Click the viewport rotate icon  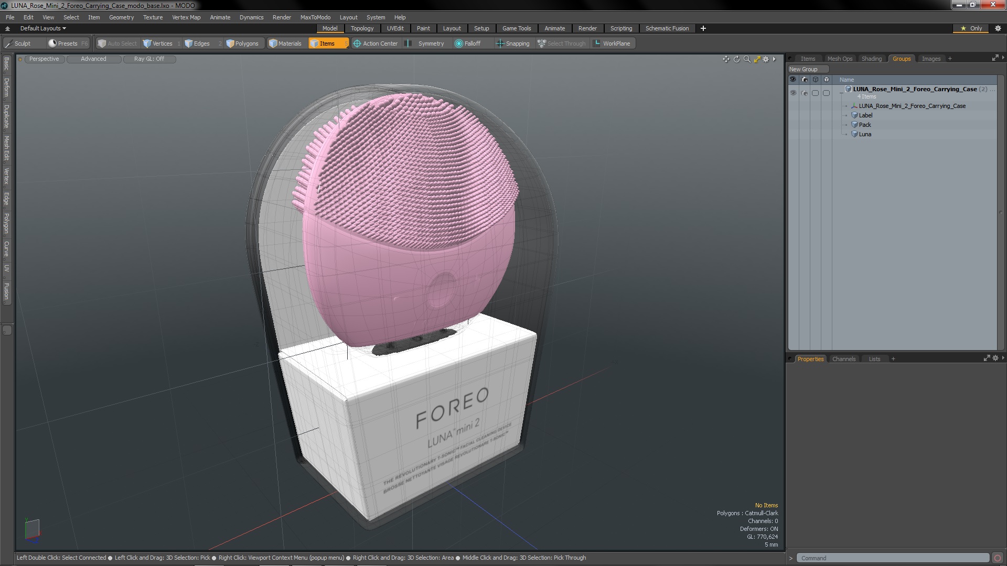tap(736, 59)
